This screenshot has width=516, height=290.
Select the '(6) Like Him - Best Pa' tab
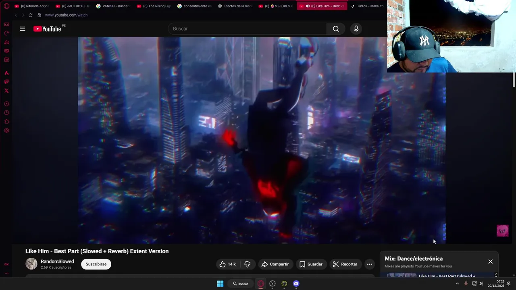coord(322,6)
